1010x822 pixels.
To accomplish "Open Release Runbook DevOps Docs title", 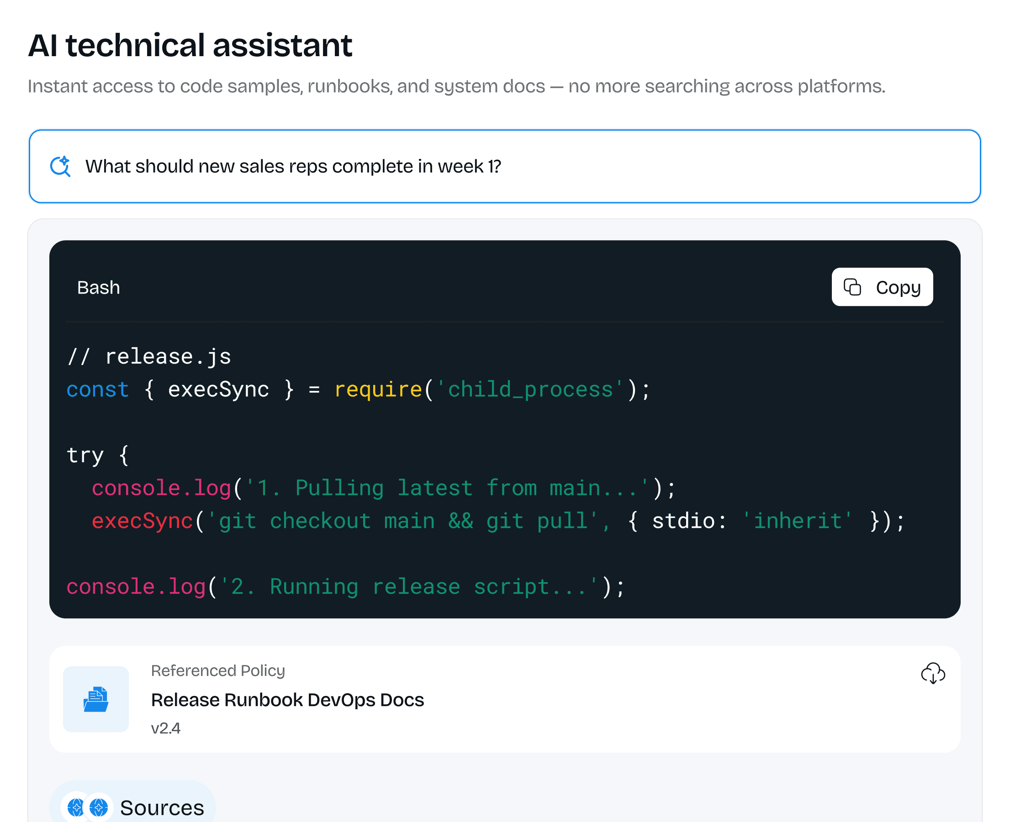I will pos(287,700).
